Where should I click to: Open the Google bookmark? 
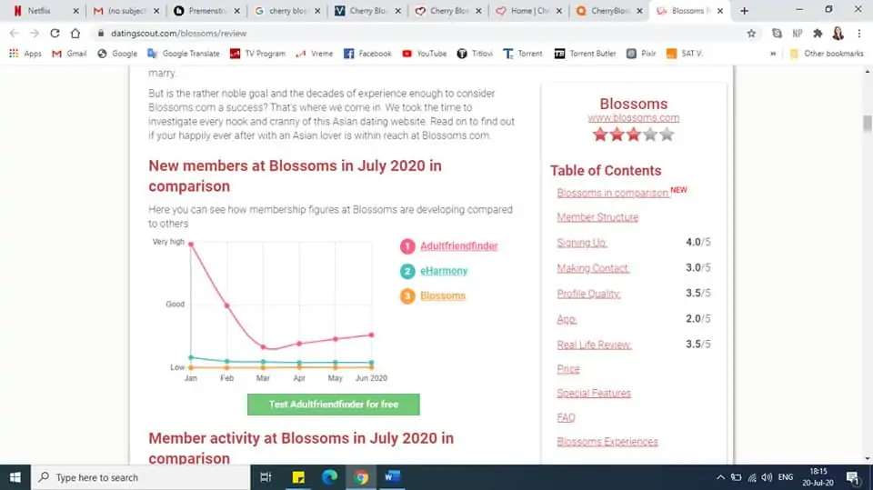[x=117, y=54]
